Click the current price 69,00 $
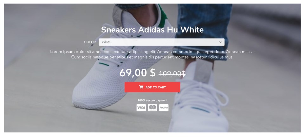 [137, 73]
